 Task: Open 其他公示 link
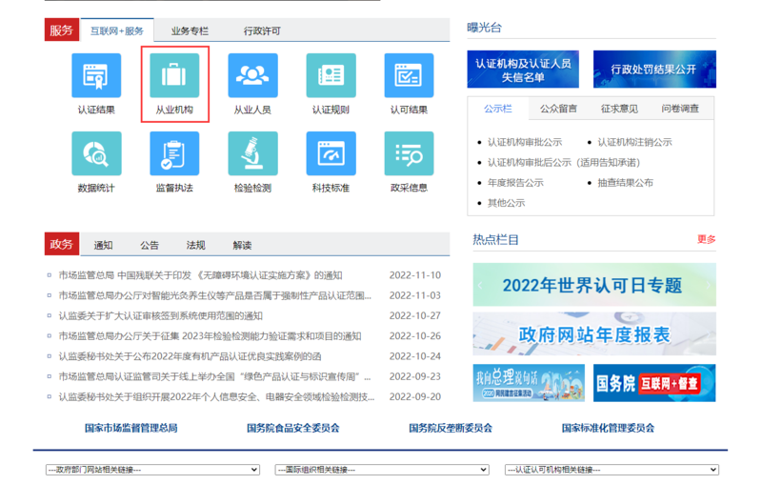[507, 203]
